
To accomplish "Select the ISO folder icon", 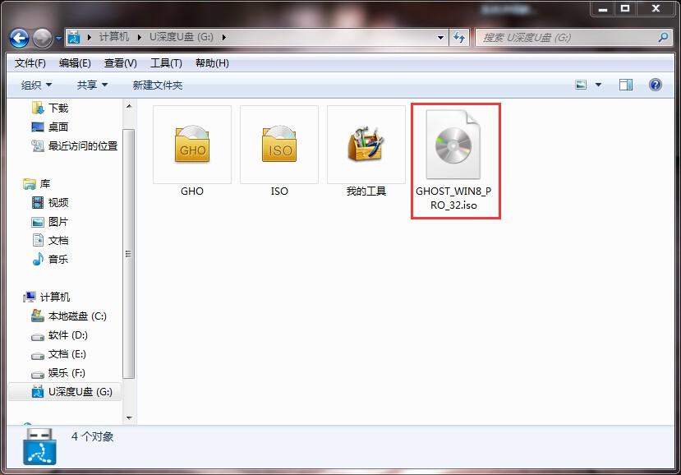I will pos(278,145).
